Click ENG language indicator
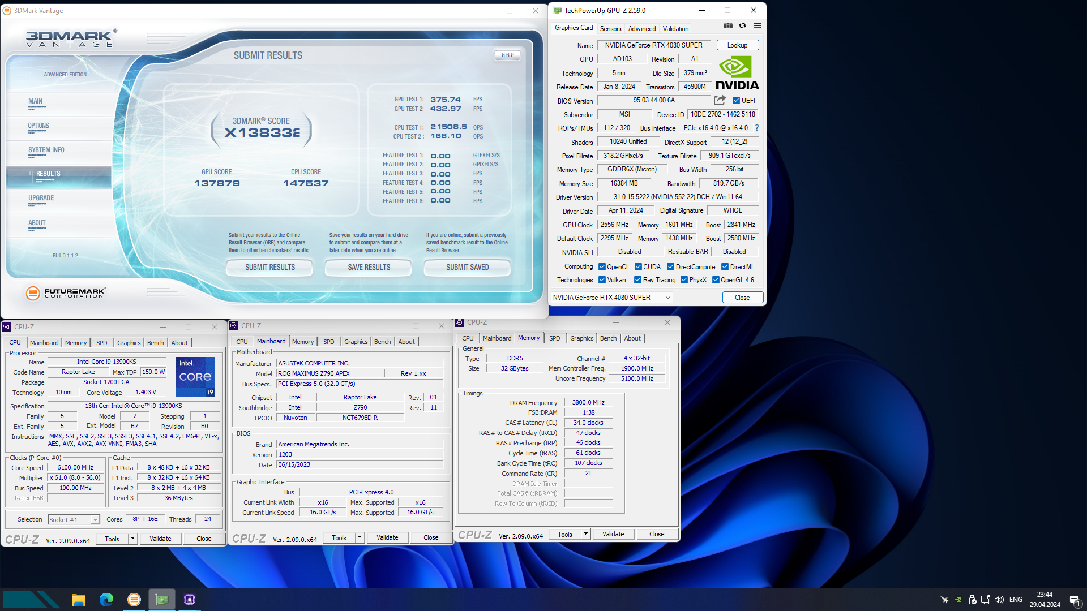Screen dimensions: 1087x611 tap(1016, 600)
